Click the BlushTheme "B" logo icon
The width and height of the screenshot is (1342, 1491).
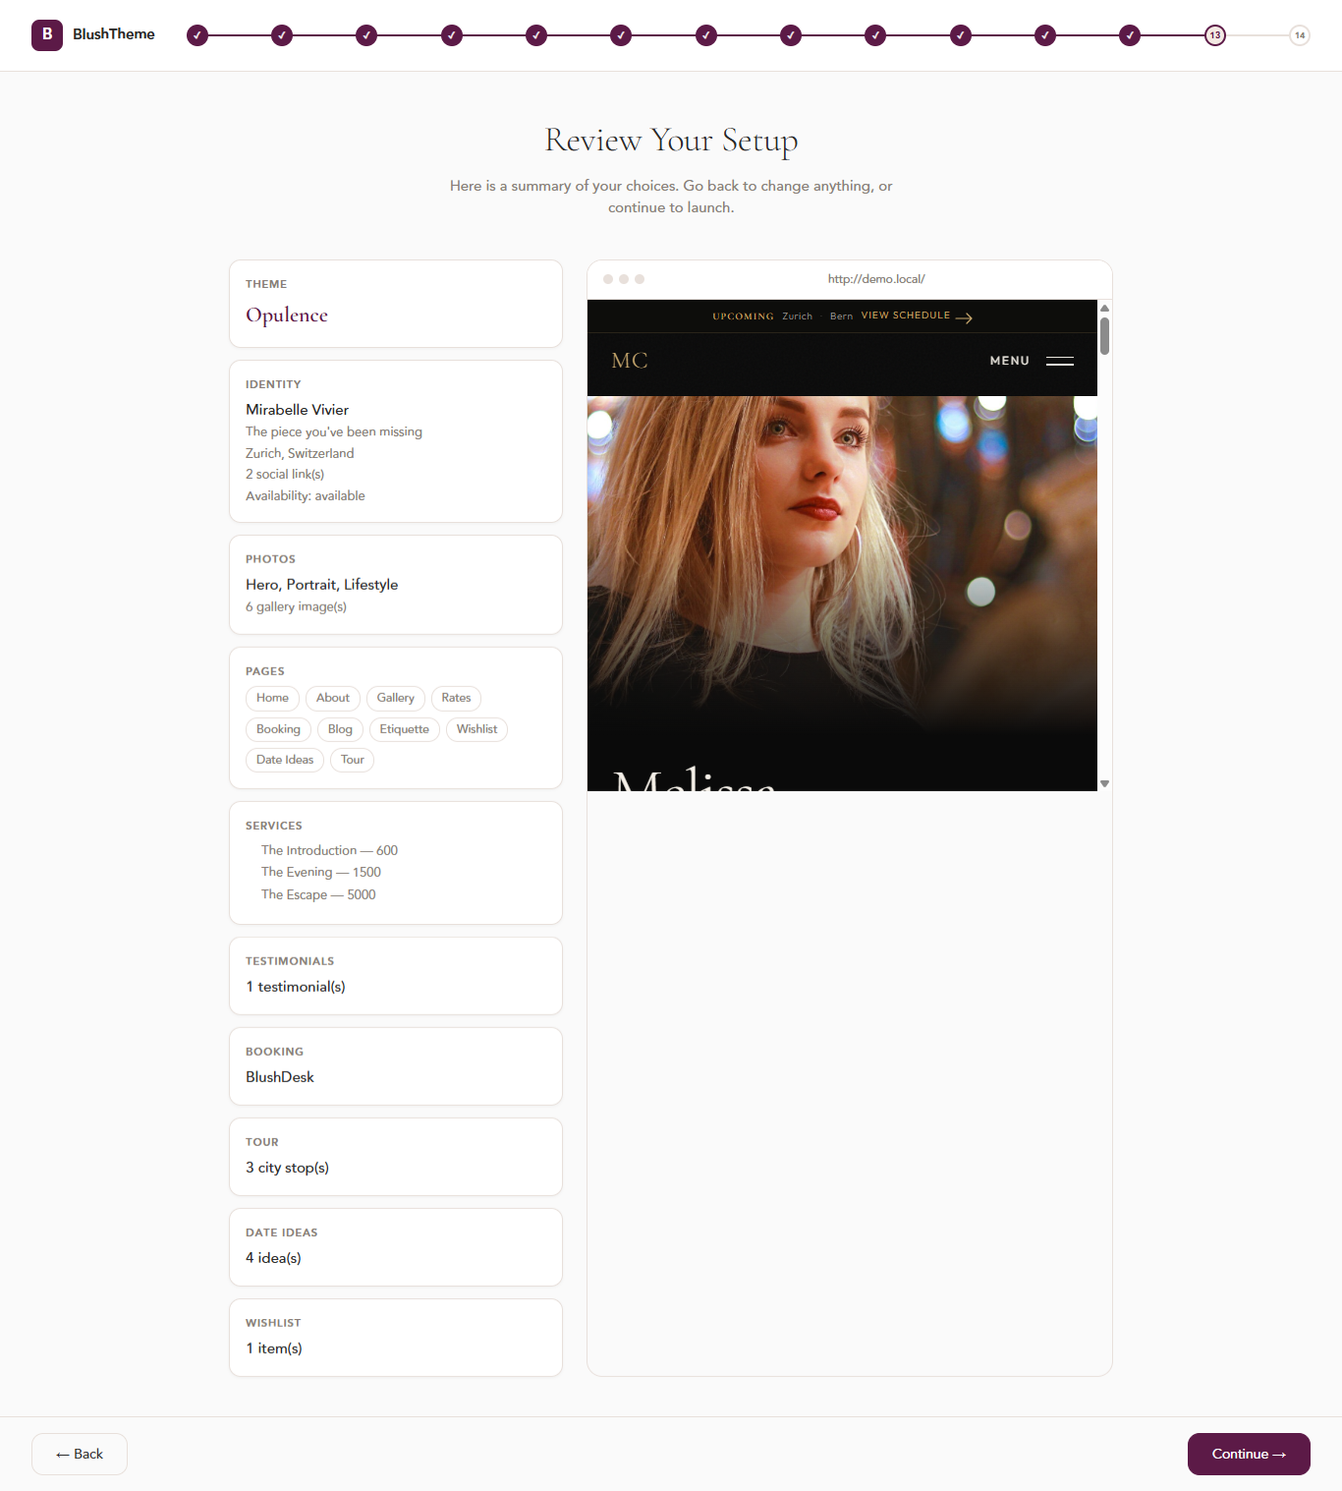[x=46, y=35]
